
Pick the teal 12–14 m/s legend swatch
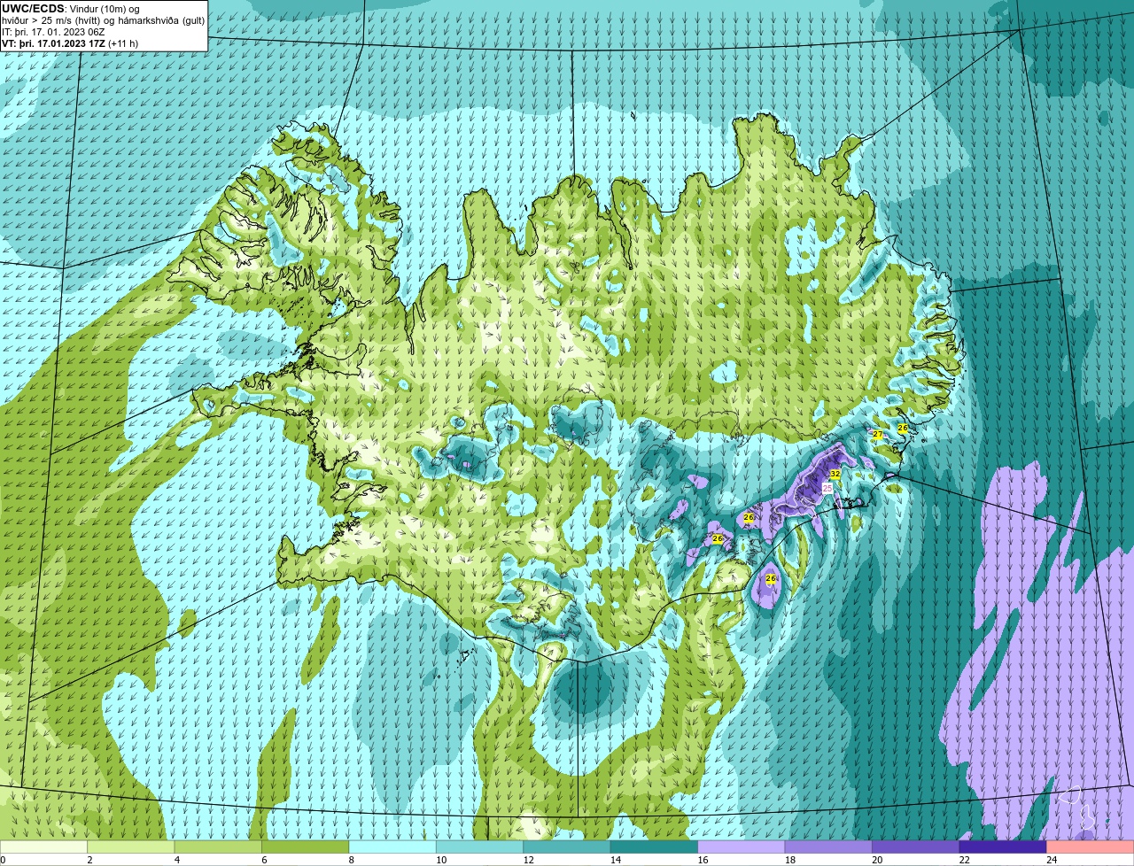[x=567, y=847]
